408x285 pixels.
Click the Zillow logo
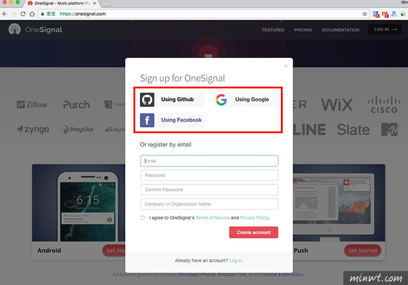coord(32,105)
